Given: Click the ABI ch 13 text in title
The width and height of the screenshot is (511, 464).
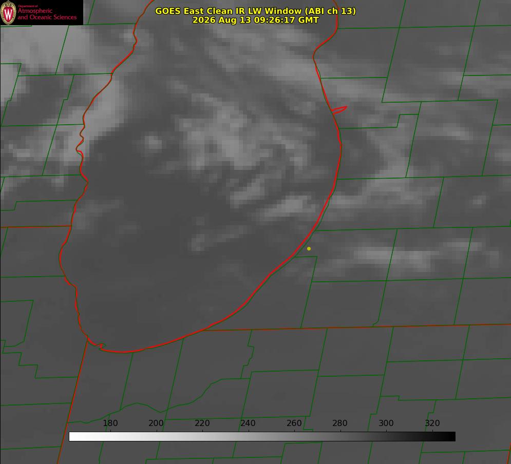Looking at the screenshot, I should [330, 11].
